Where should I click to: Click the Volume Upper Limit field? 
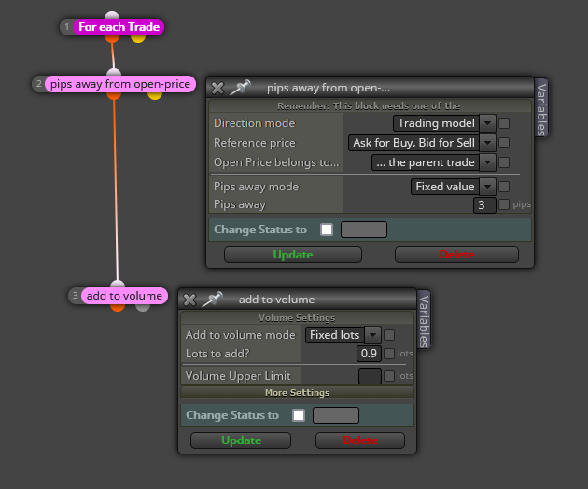pyautogui.click(x=370, y=376)
